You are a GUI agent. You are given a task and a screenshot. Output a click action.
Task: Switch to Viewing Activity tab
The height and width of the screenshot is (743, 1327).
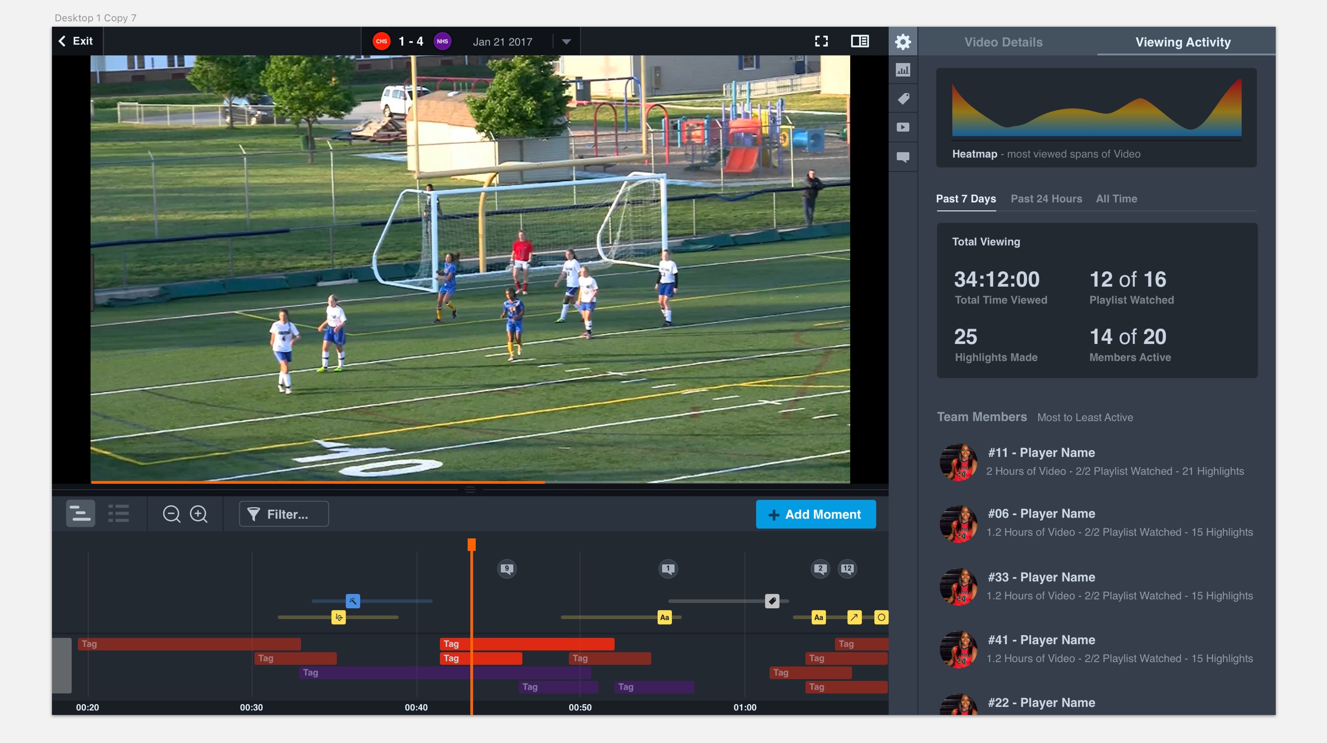tap(1183, 42)
